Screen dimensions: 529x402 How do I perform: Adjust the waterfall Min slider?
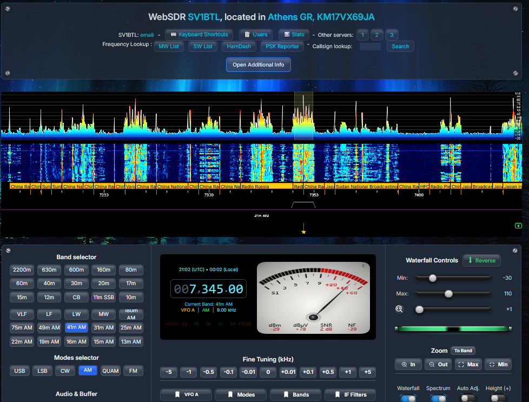(453, 278)
